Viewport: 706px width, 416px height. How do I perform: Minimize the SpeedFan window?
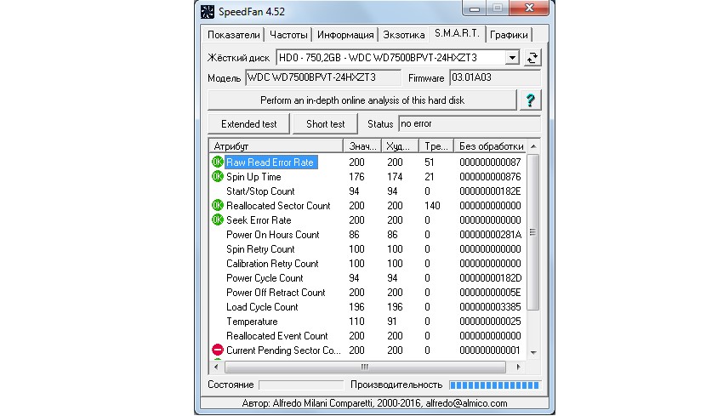pyautogui.click(x=474, y=9)
